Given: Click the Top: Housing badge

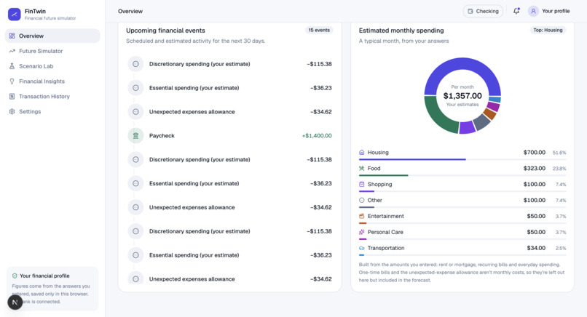Looking at the screenshot, I should (548, 31).
